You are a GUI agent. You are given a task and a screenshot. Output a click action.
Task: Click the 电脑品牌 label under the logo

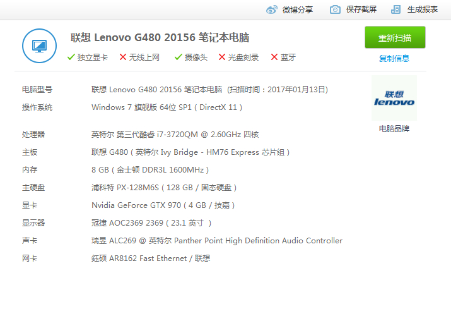point(394,128)
